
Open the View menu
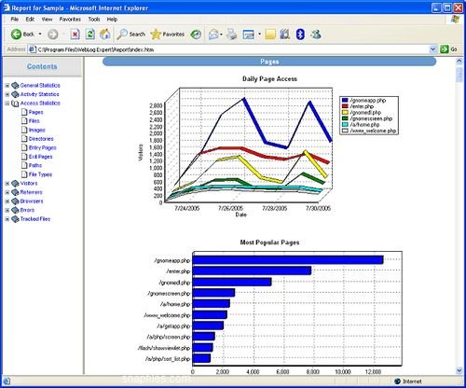[47, 20]
